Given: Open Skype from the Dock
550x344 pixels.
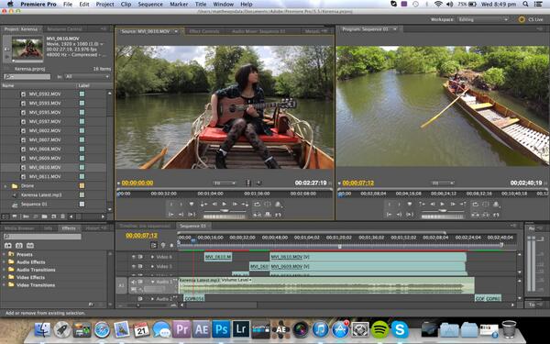Looking at the screenshot, I should (400, 329).
